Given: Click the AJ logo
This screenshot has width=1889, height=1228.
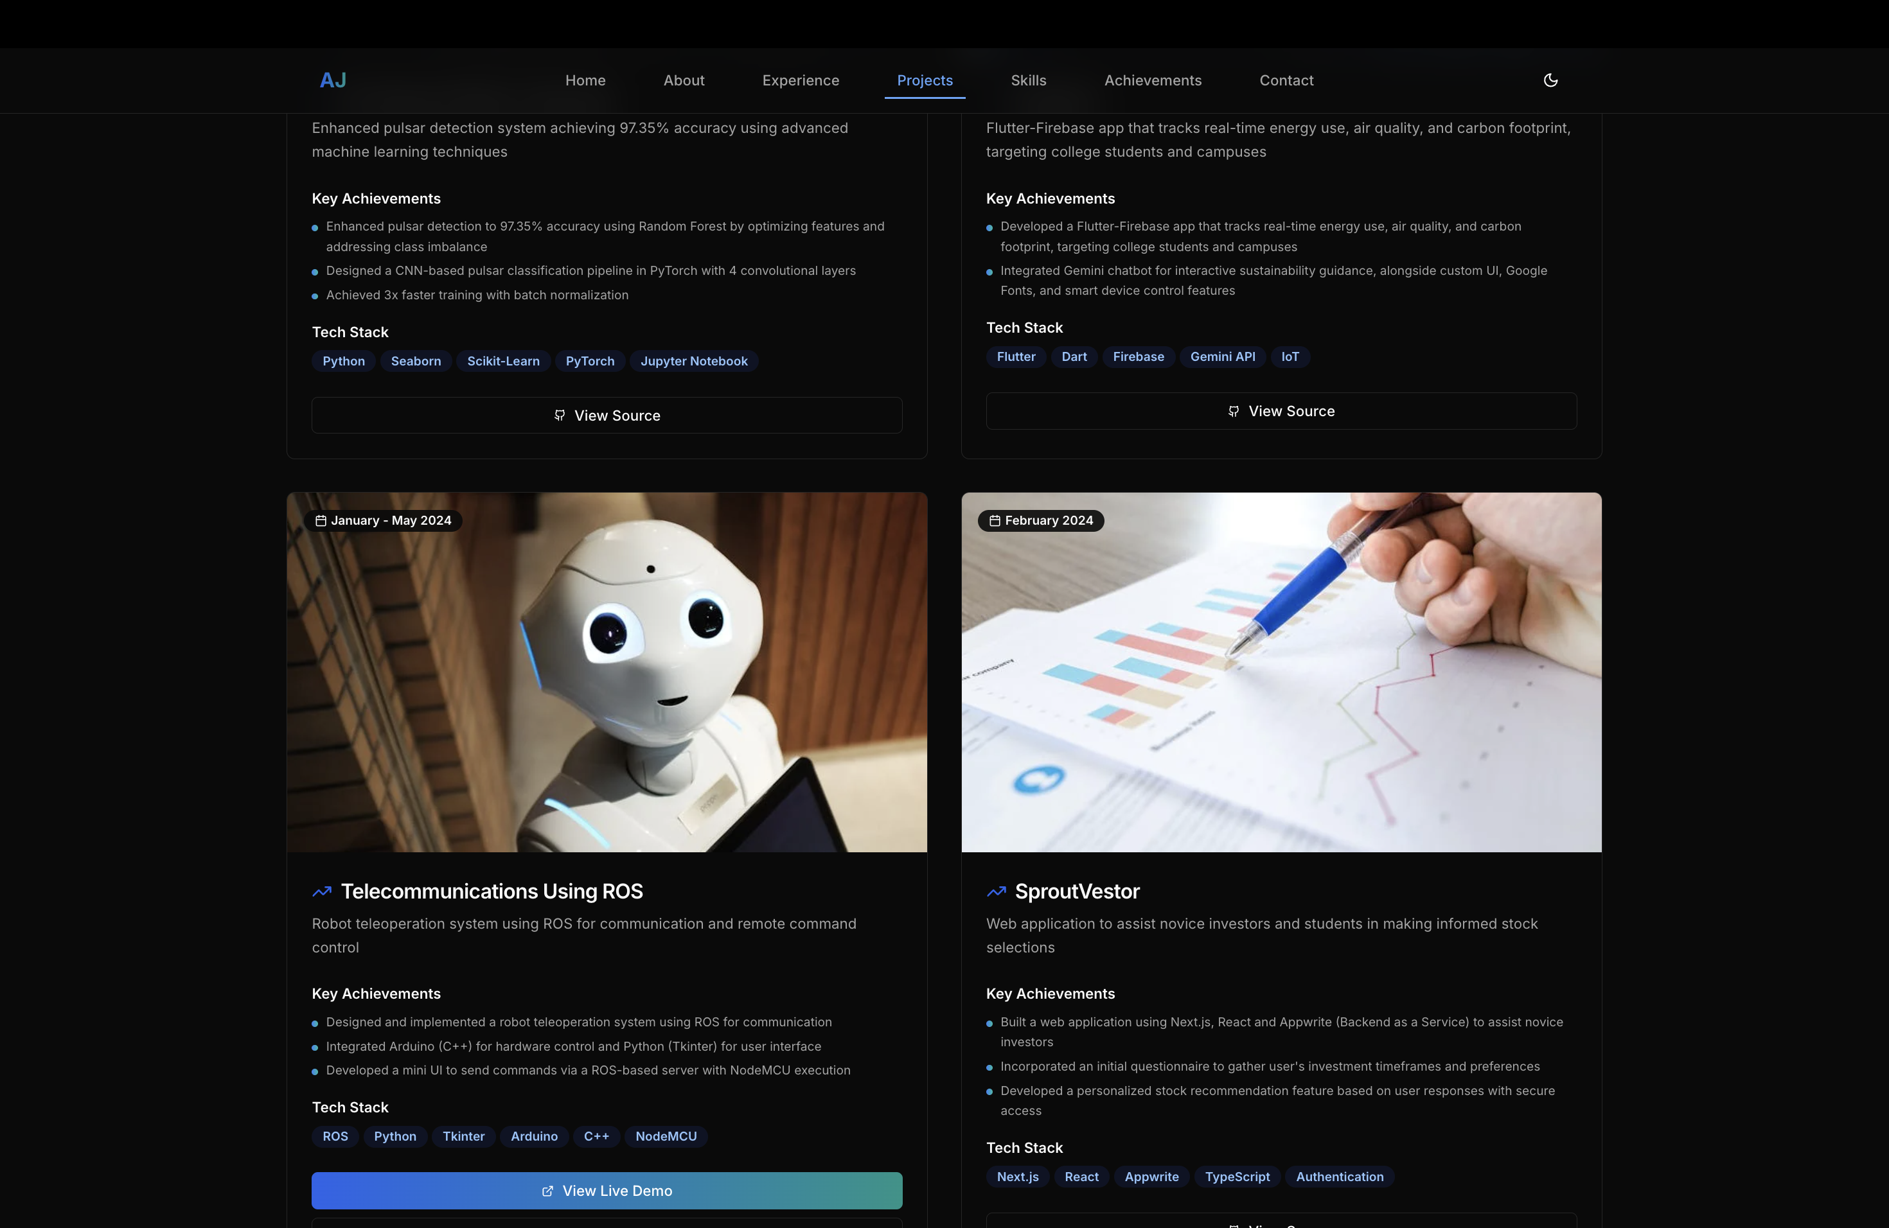Looking at the screenshot, I should point(333,80).
